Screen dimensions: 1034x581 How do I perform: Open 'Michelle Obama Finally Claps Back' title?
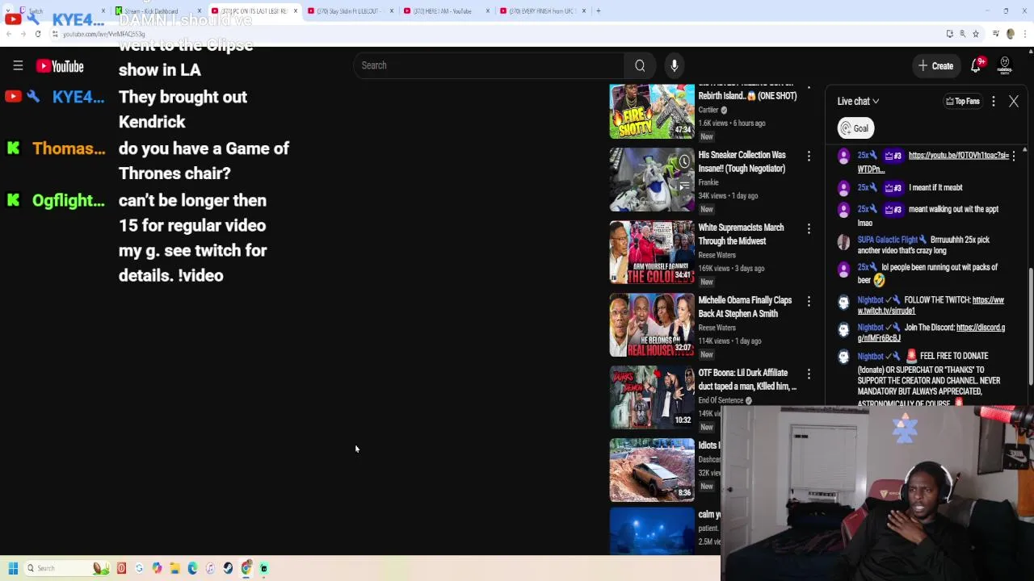click(x=744, y=307)
